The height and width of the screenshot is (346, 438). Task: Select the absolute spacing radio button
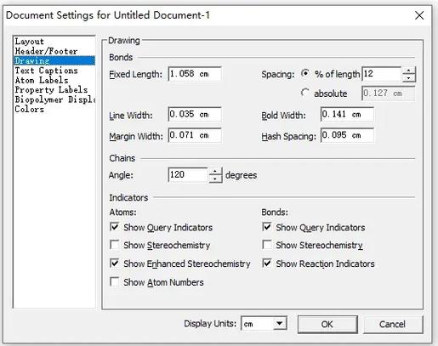pyautogui.click(x=304, y=93)
